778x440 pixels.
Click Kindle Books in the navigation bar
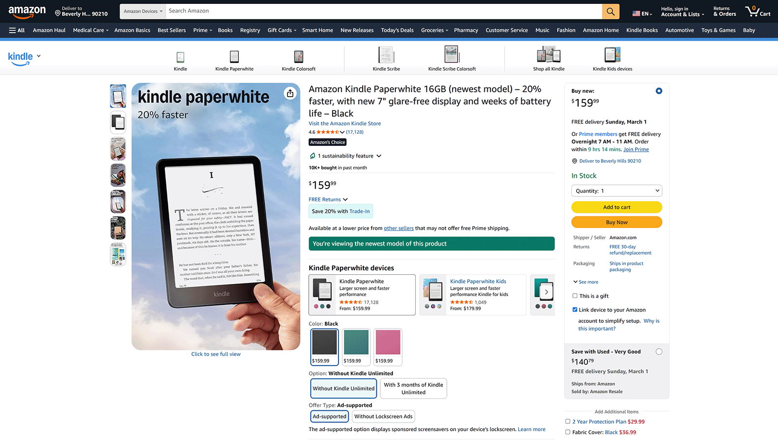(642, 30)
